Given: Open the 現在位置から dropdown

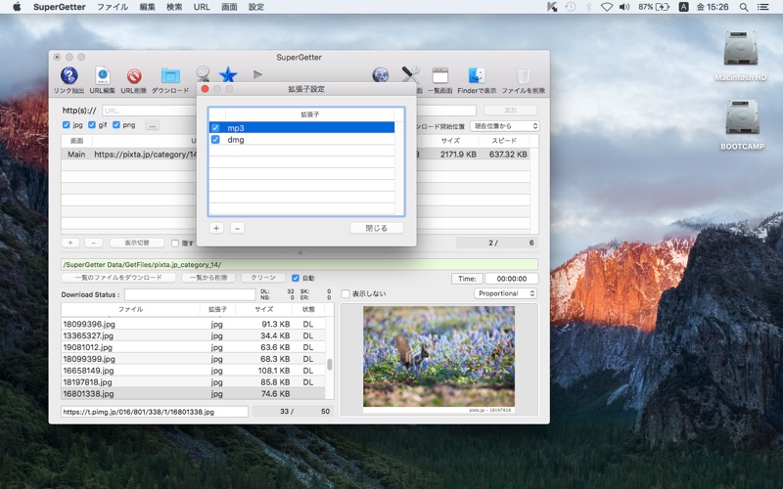Looking at the screenshot, I should (505, 126).
